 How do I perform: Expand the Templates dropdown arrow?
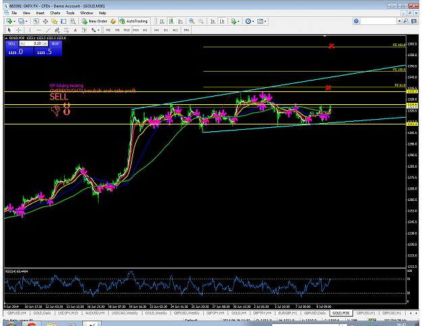pos(265,21)
